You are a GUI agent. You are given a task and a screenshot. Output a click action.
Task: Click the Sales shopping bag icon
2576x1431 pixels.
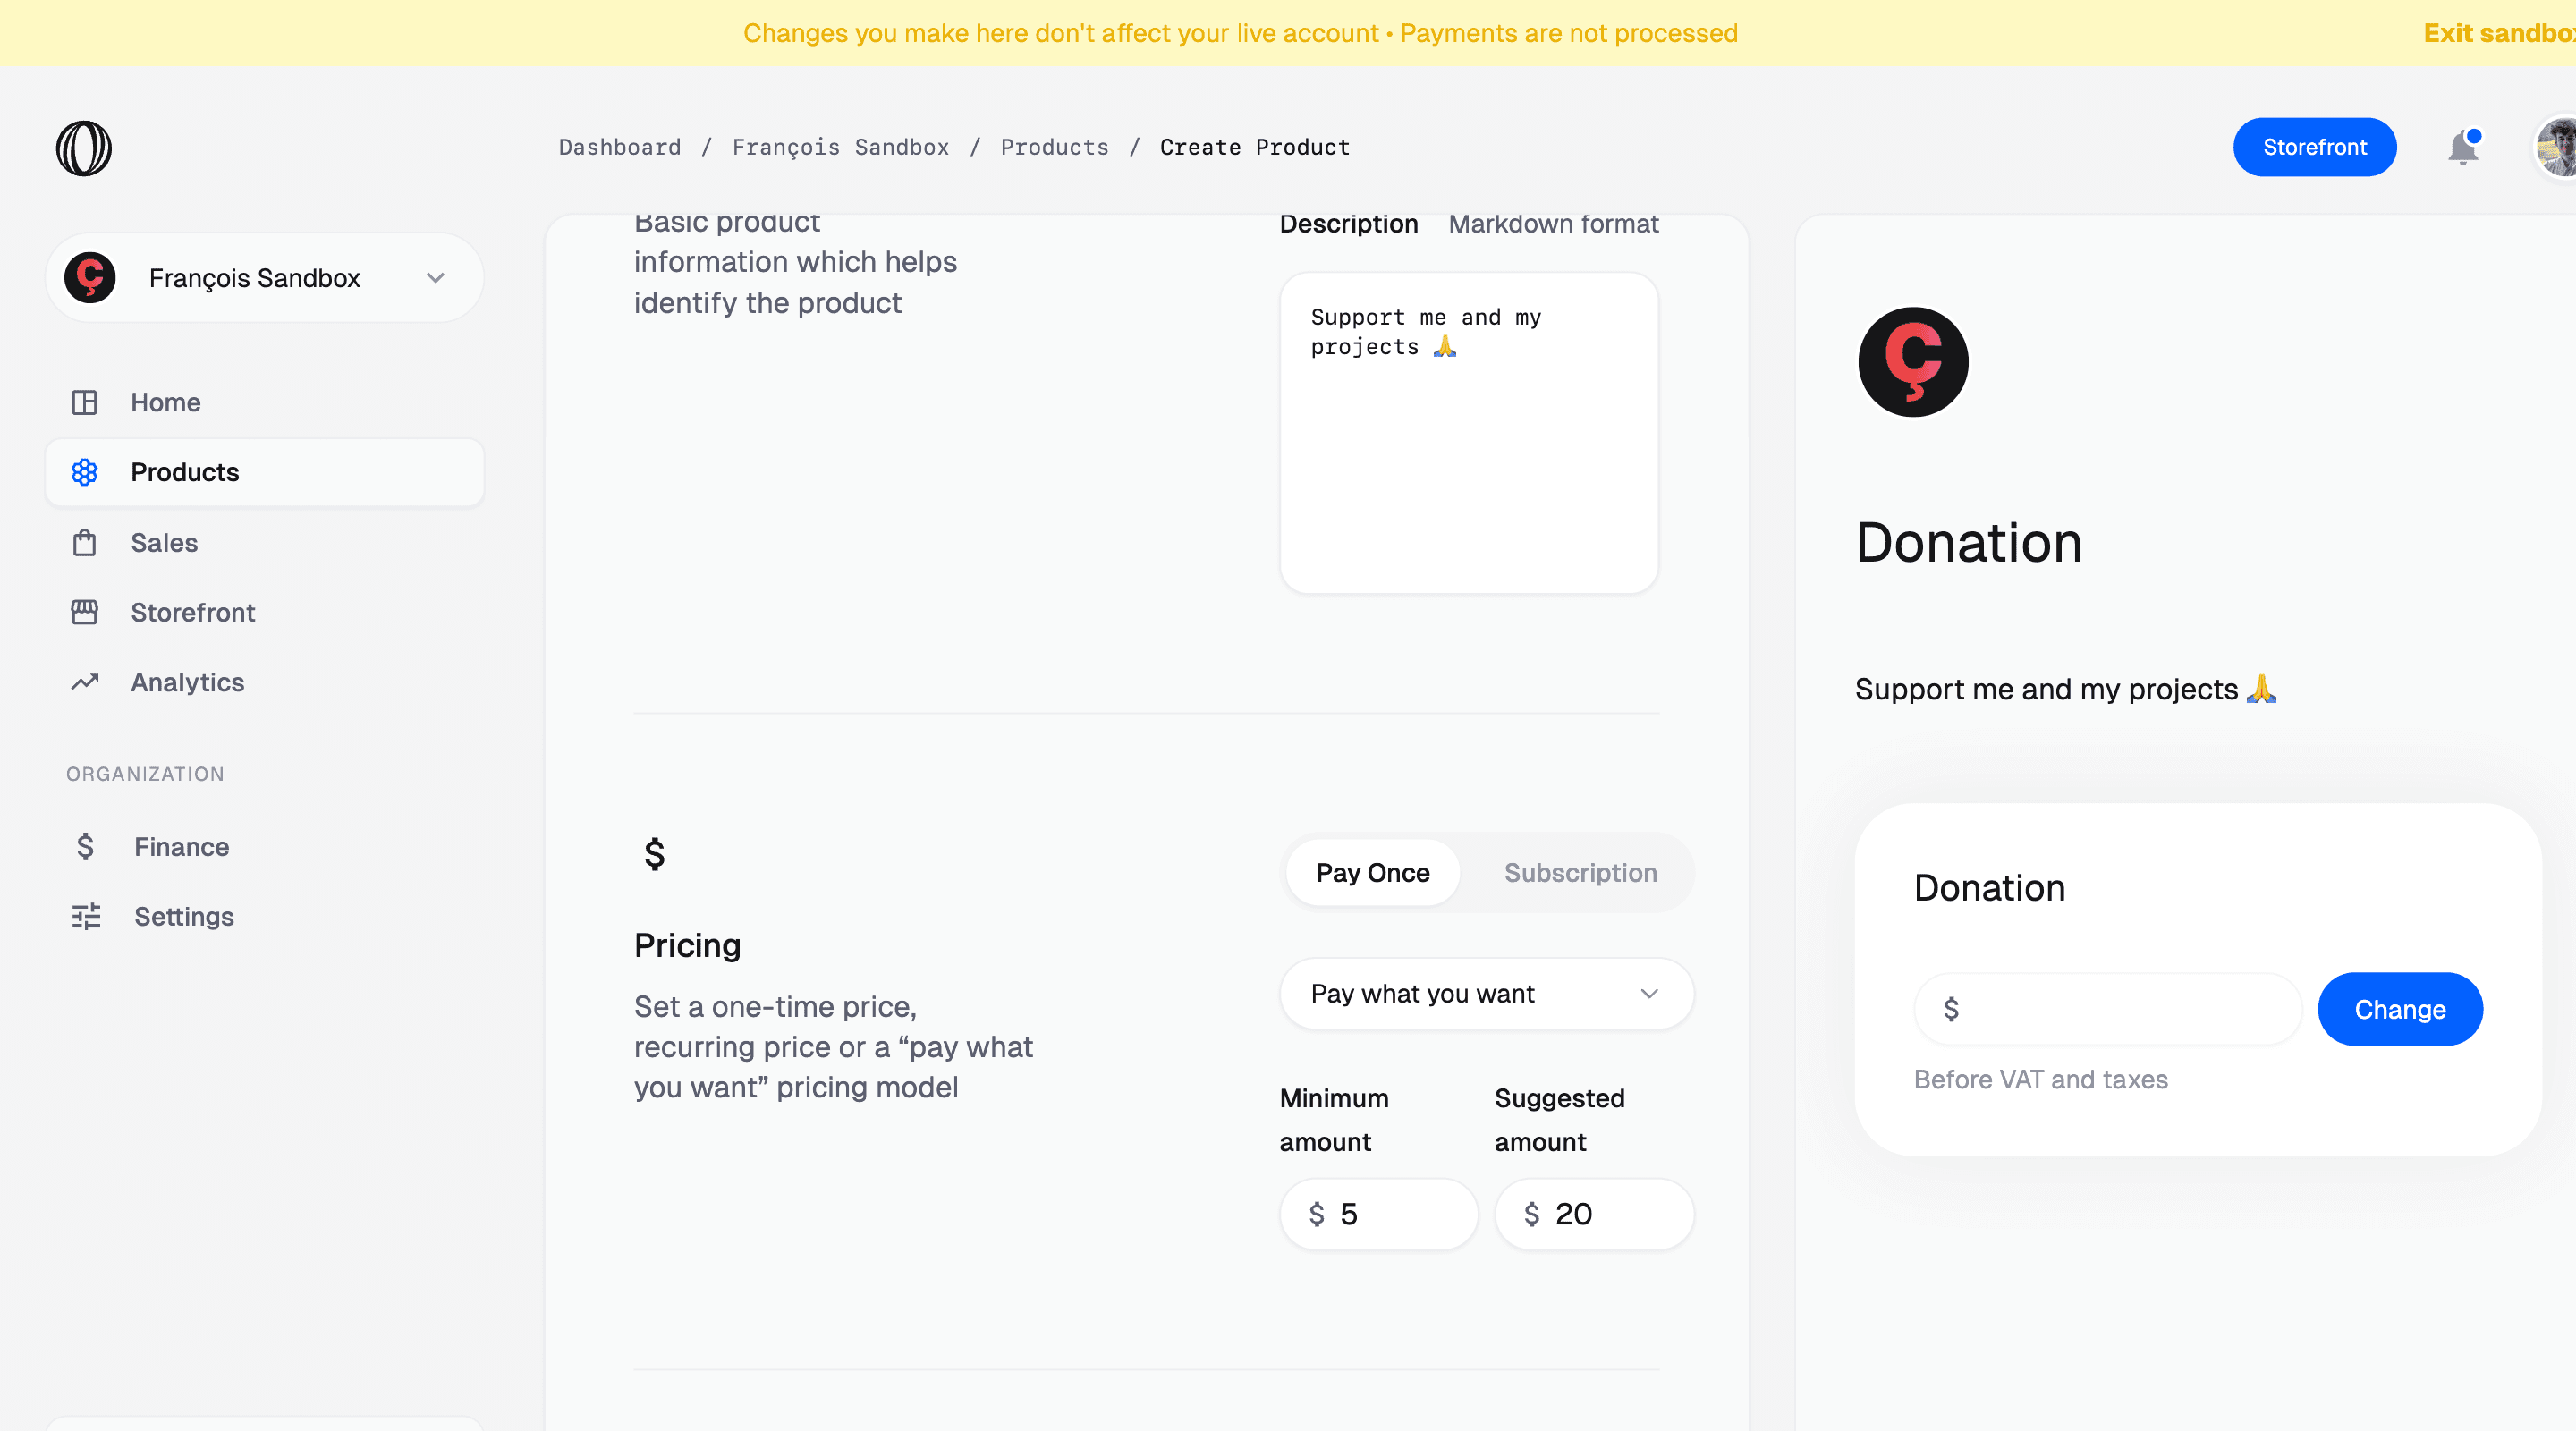pos(85,542)
